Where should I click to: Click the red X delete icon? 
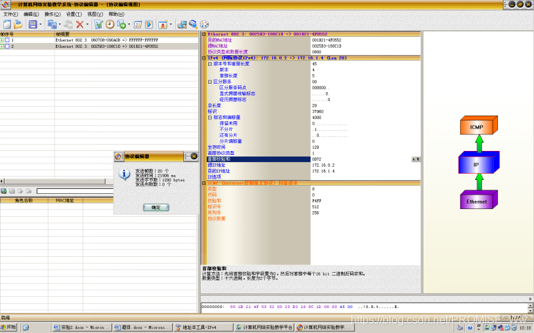click(x=80, y=24)
